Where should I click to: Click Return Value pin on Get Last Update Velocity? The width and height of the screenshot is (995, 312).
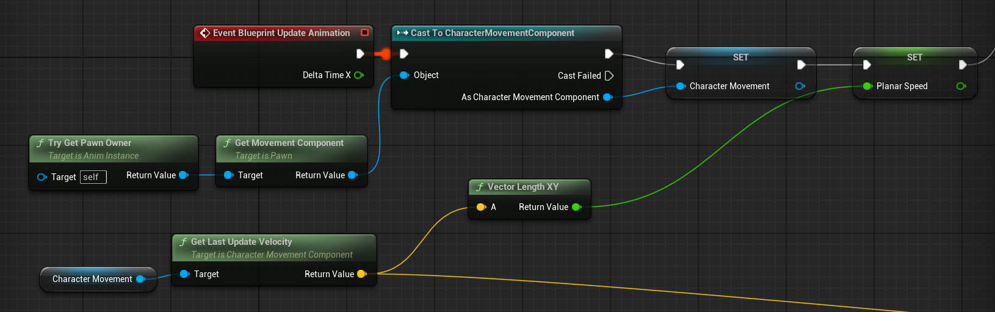click(x=361, y=274)
